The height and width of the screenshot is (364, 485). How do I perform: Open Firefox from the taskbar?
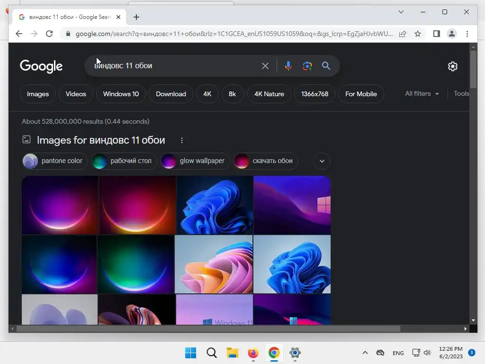[253, 353]
